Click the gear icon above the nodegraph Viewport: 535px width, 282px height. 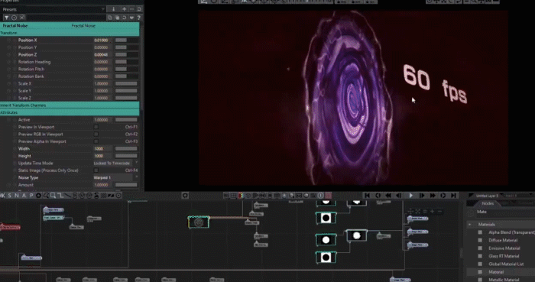(185, 196)
